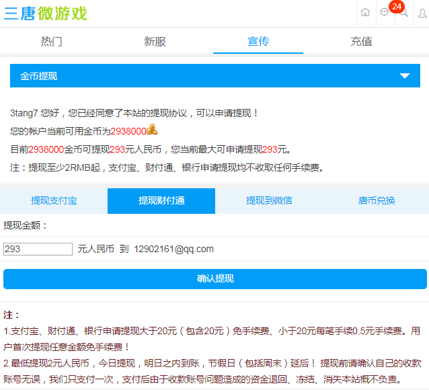429x390 pixels.
Task: Click the 三唐微游戏 site logo
Action: (46, 13)
